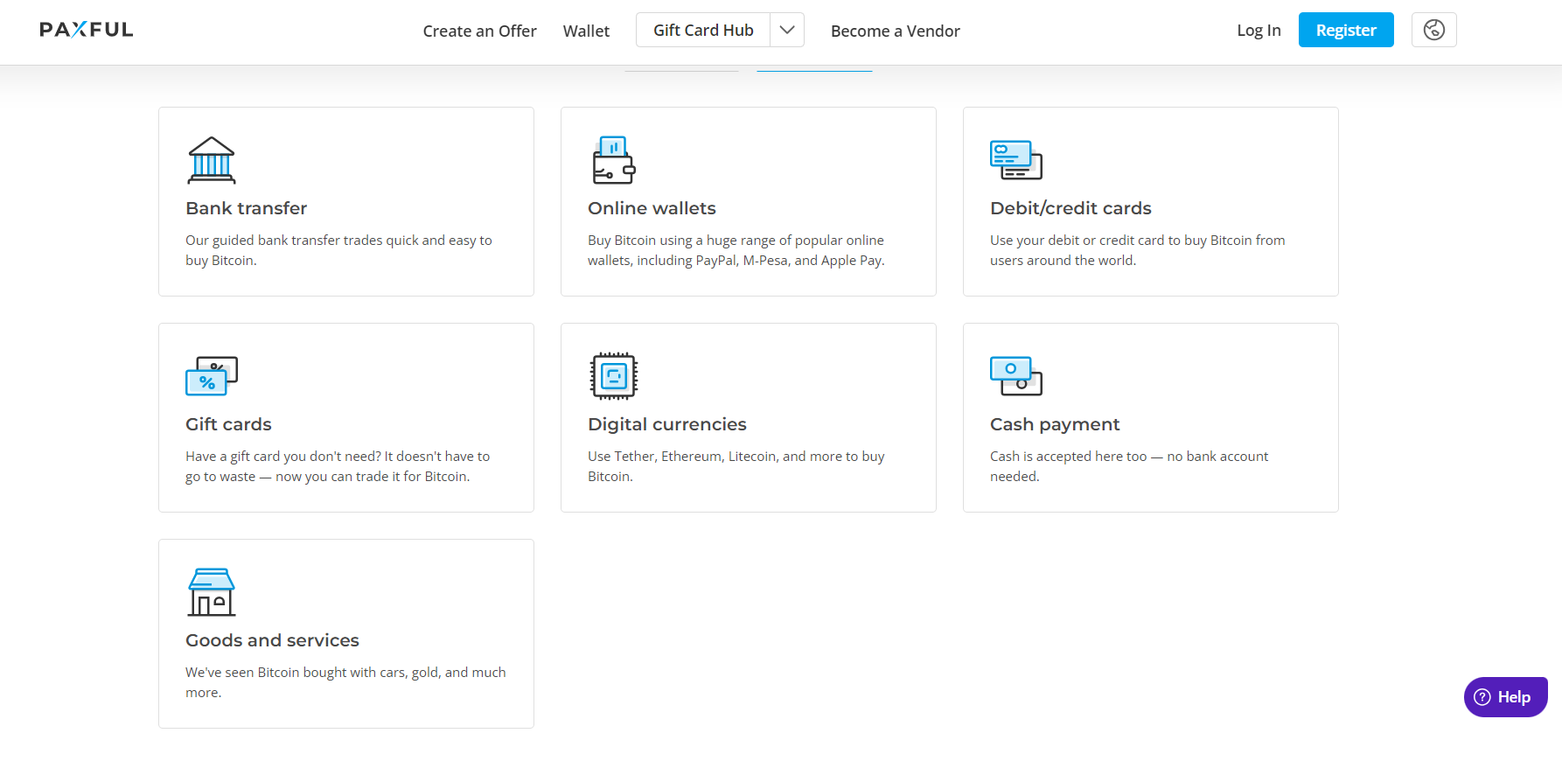Click text 'Use Tether, Ethereum, Litecoin'
1562x761 pixels.
click(683, 457)
